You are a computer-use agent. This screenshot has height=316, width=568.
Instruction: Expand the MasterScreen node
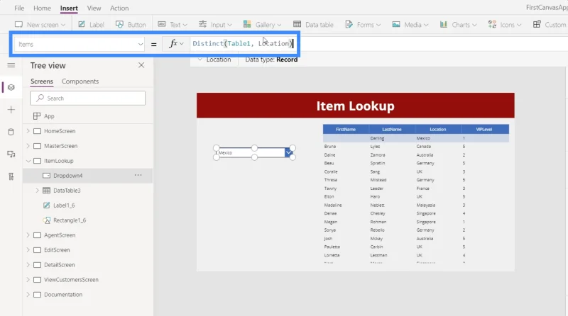(28, 146)
